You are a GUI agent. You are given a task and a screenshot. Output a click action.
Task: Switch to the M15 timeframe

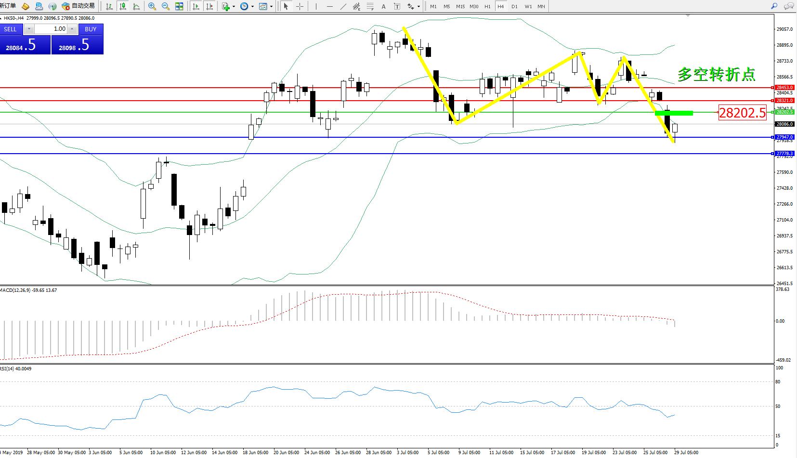pos(460,6)
